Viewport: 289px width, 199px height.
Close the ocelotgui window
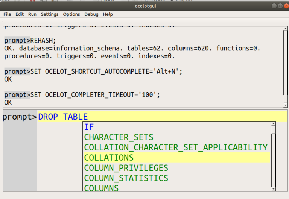[x=286, y=6]
